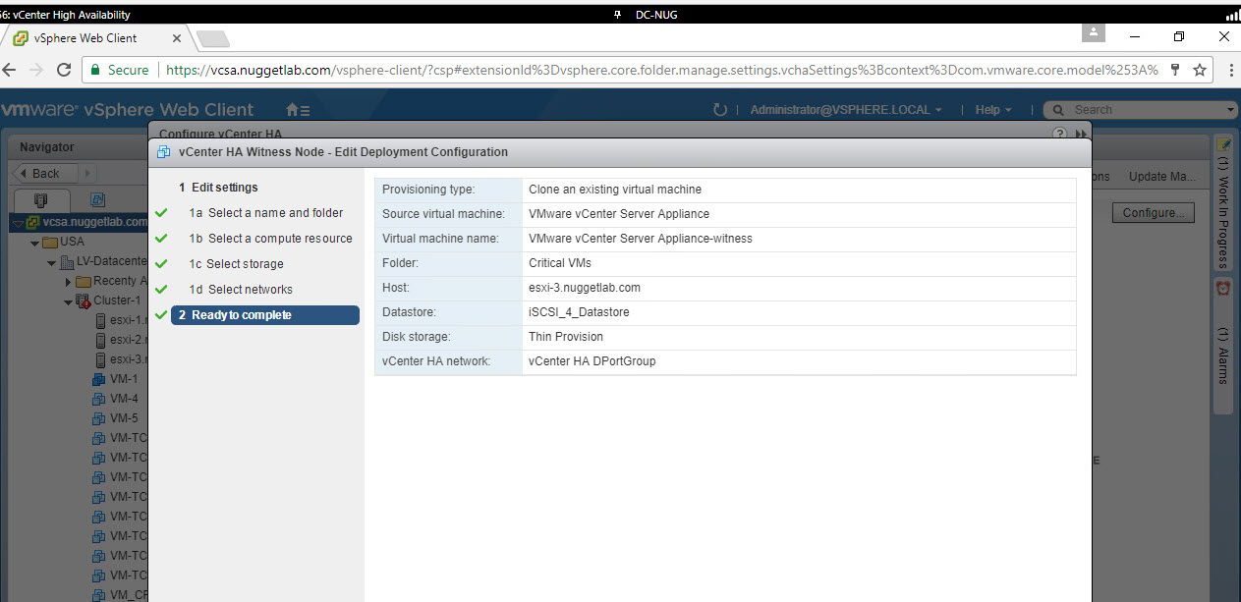The height and width of the screenshot is (602, 1241).
Task: Click the Configure... button
Action: coord(1153,213)
